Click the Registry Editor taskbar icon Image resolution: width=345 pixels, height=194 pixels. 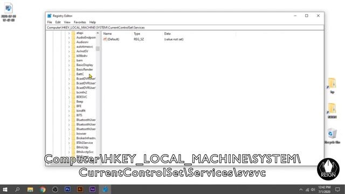(x=105, y=189)
